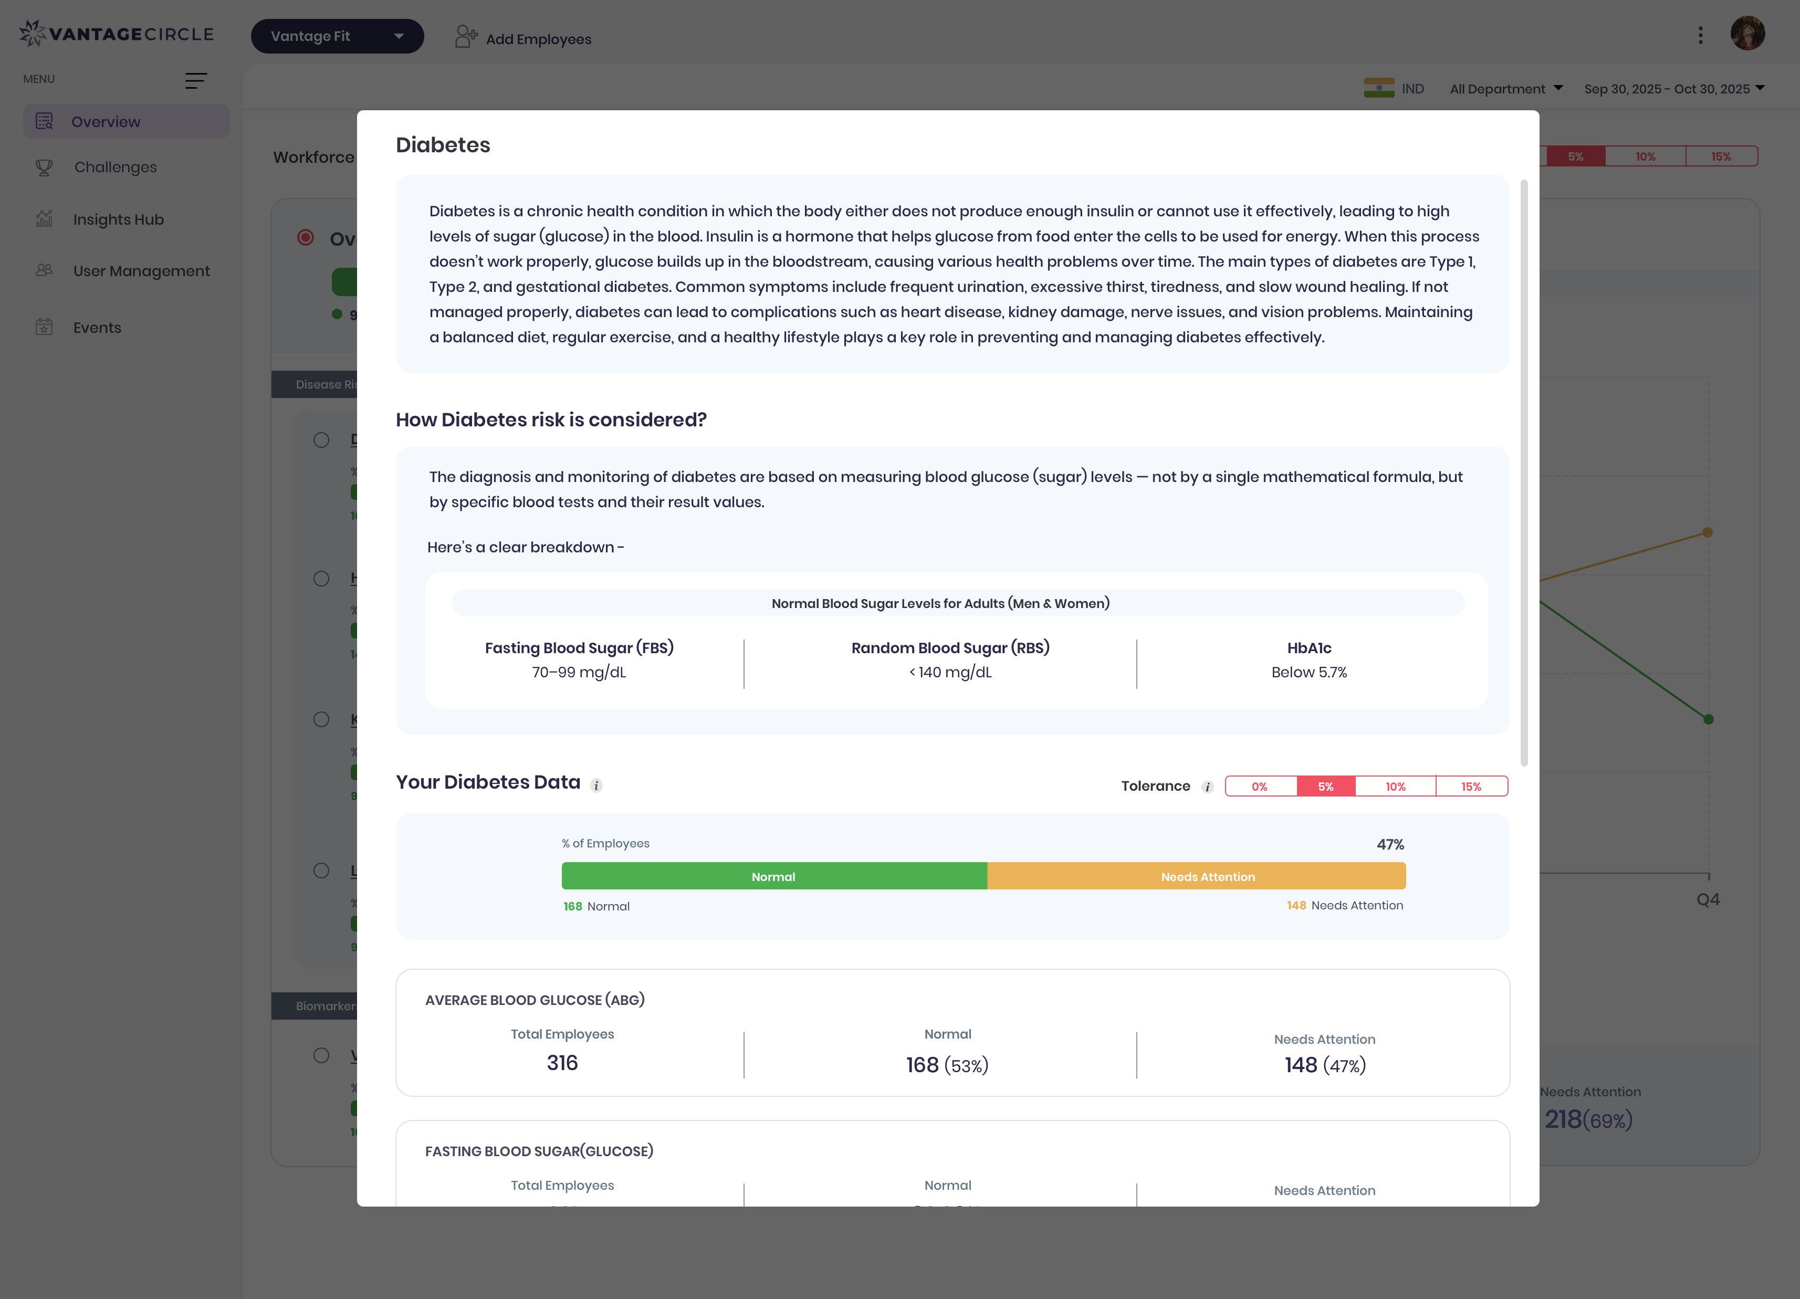The width and height of the screenshot is (1800, 1299).
Task: Click the Events calendar icon
Action: (44, 326)
